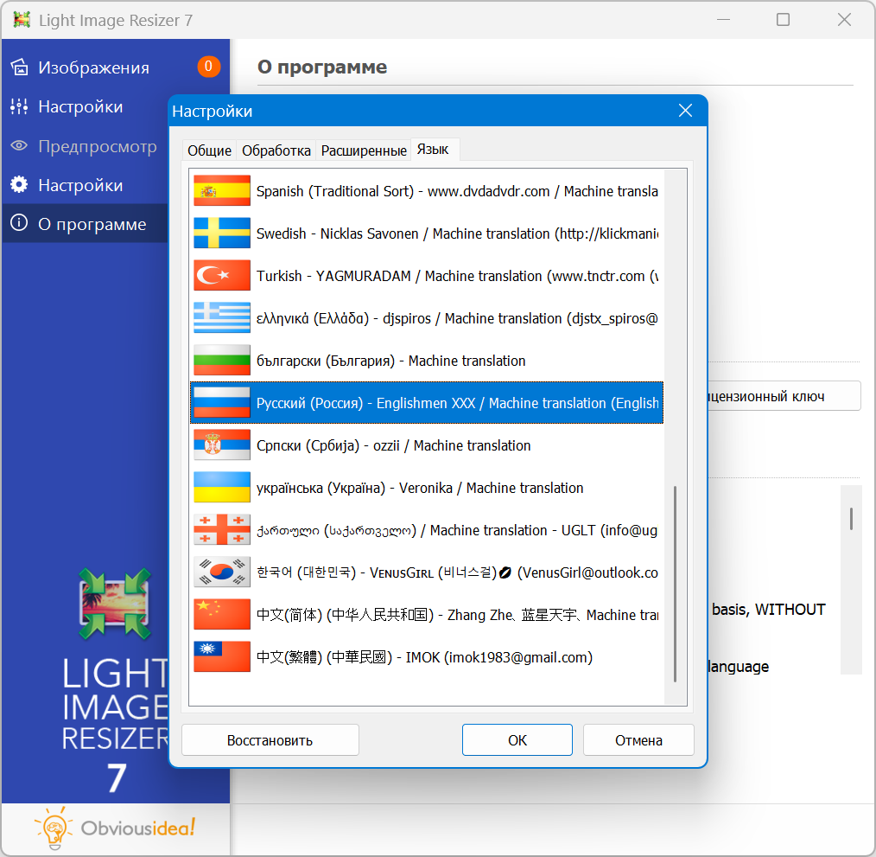
Task: Click the Изображения sidebar picture icon
Action: click(x=20, y=67)
